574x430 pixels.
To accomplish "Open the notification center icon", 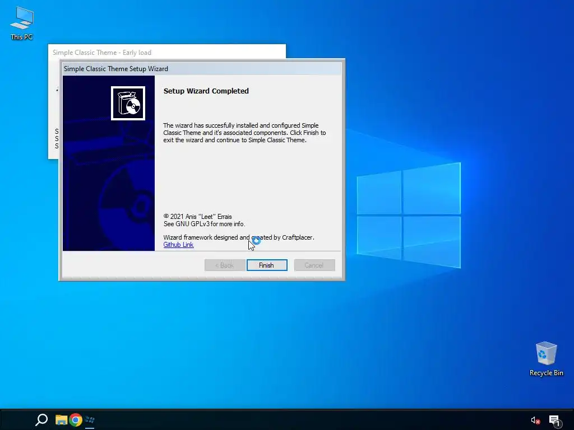I will [x=554, y=420].
